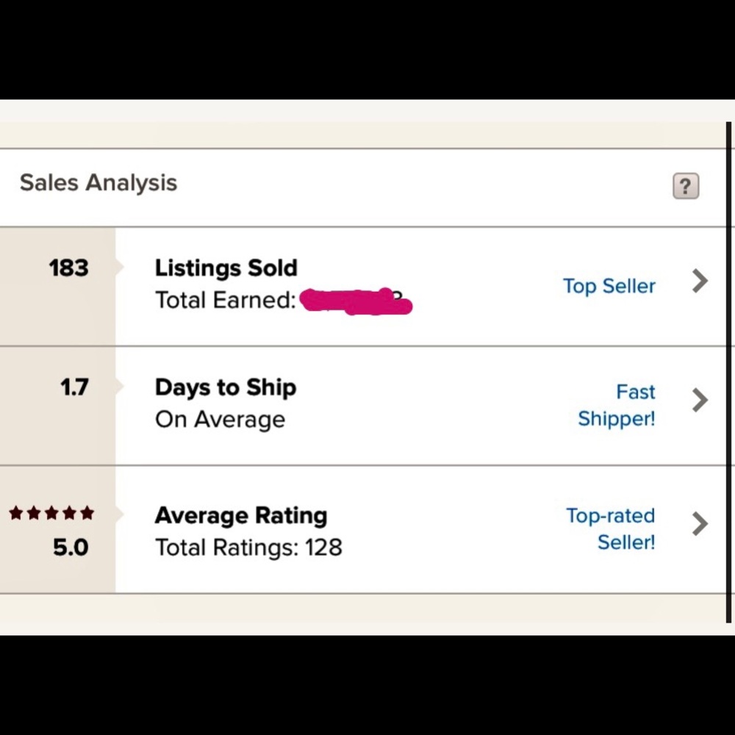
Task: Select the Listings Sold heading
Action: pos(226,268)
